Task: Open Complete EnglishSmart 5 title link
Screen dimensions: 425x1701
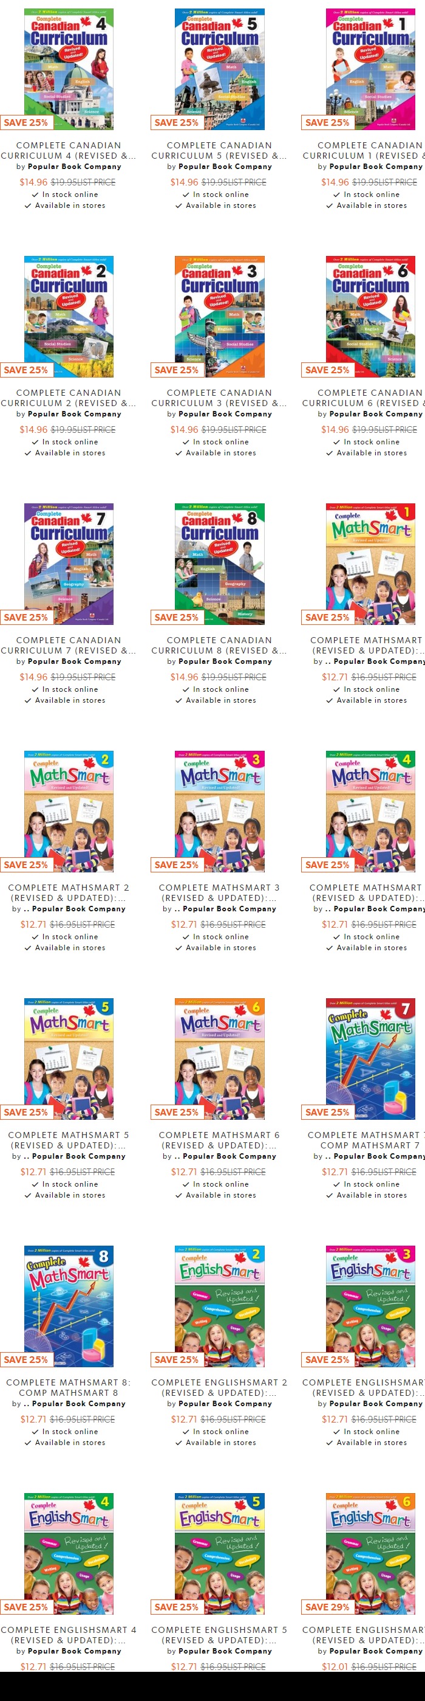Action: point(219,1635)
